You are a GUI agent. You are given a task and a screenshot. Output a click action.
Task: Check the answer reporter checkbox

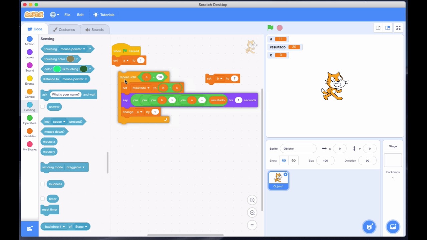tap(43, 107)
